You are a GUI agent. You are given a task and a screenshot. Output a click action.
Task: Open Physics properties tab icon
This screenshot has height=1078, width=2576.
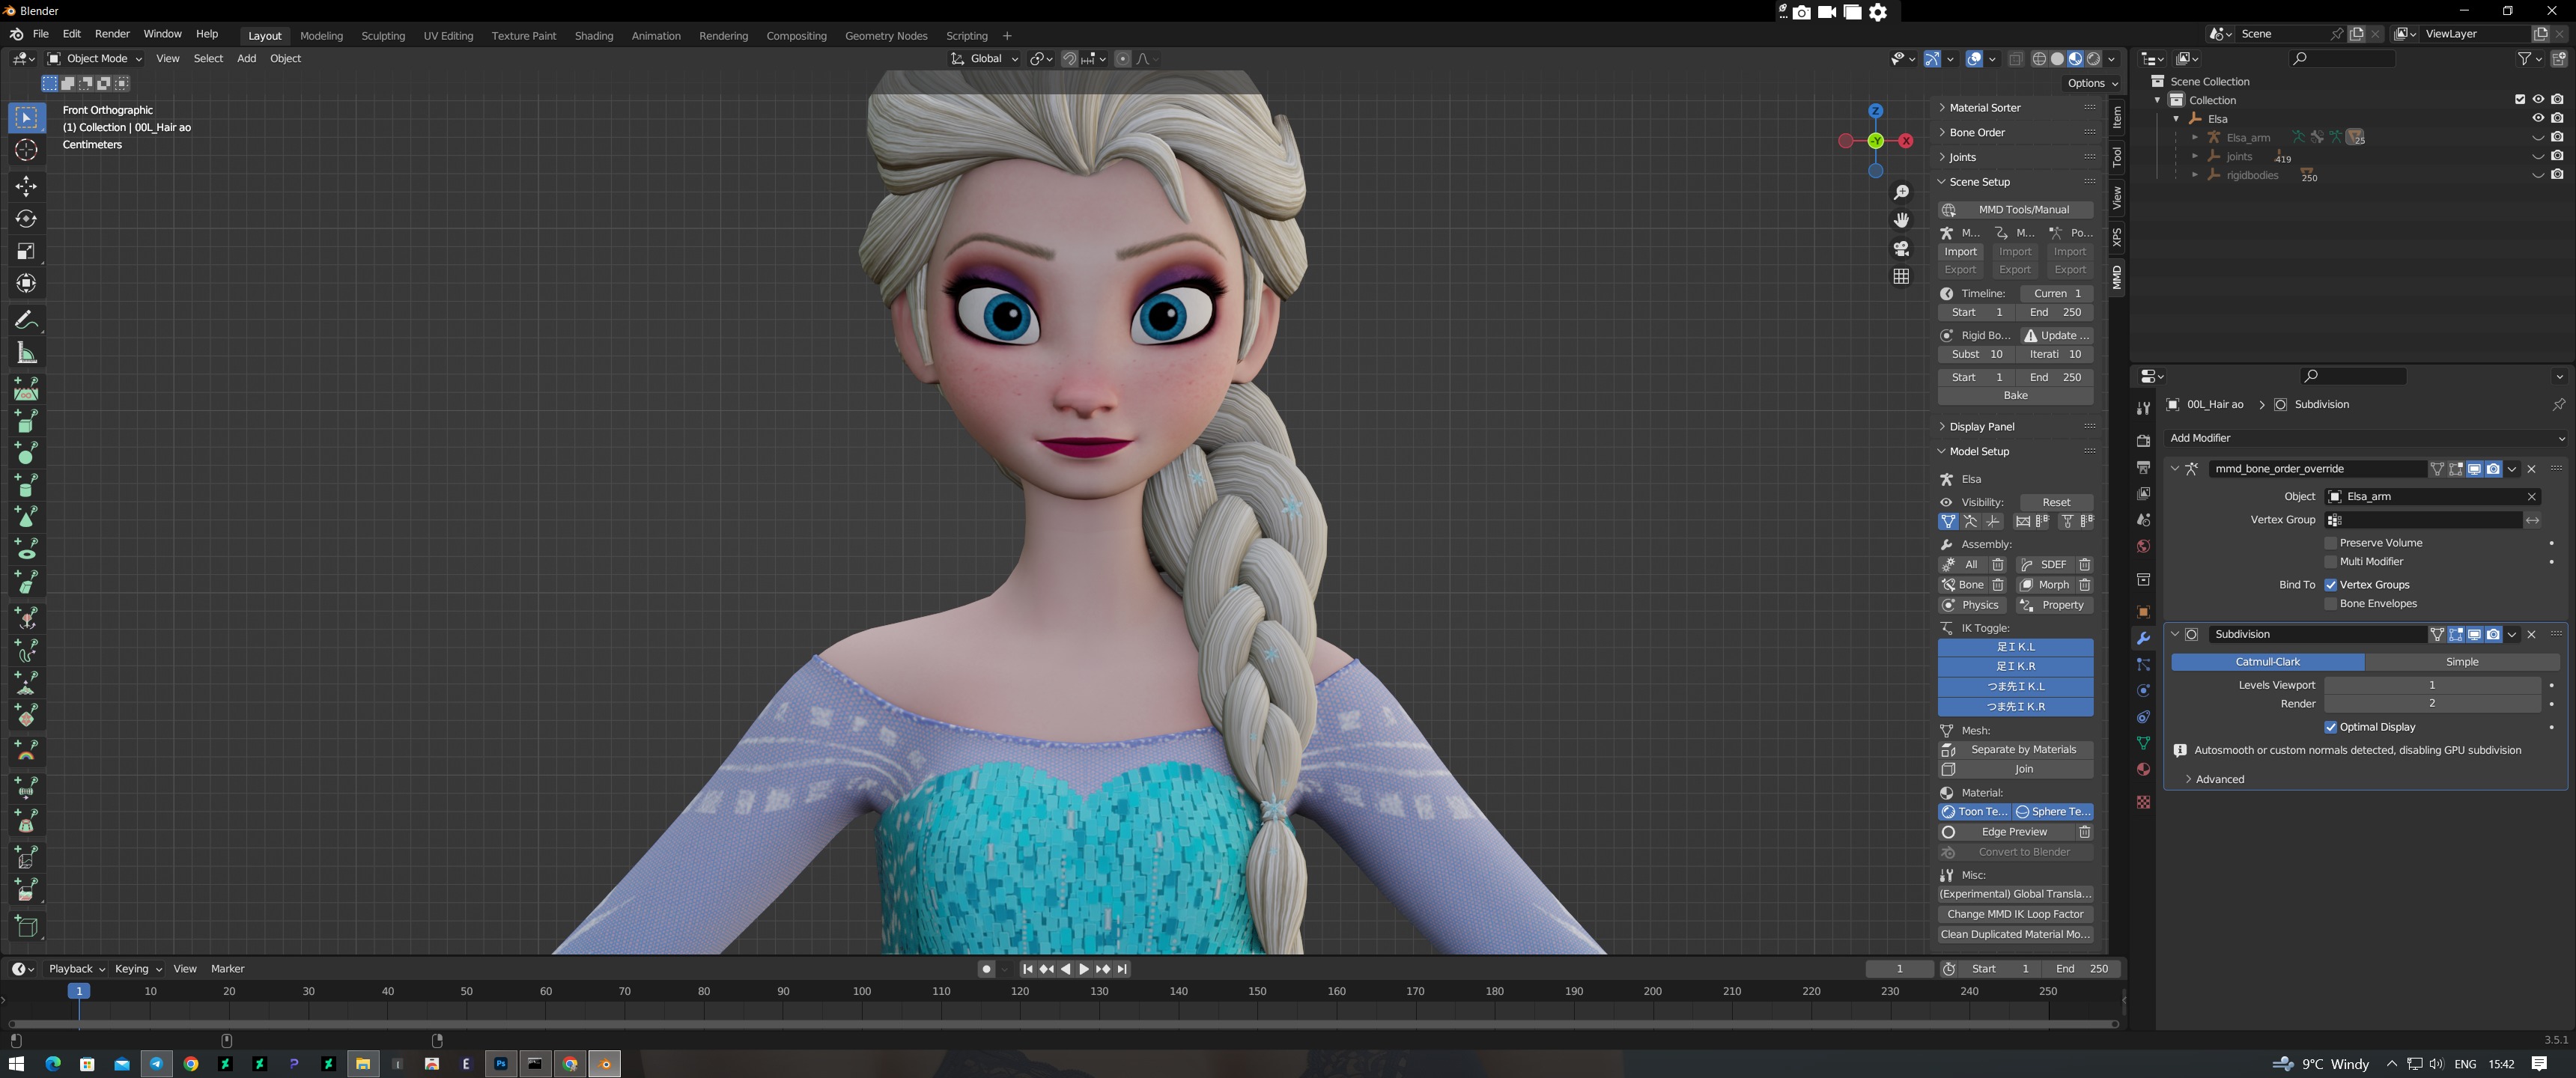point(2143,691)
